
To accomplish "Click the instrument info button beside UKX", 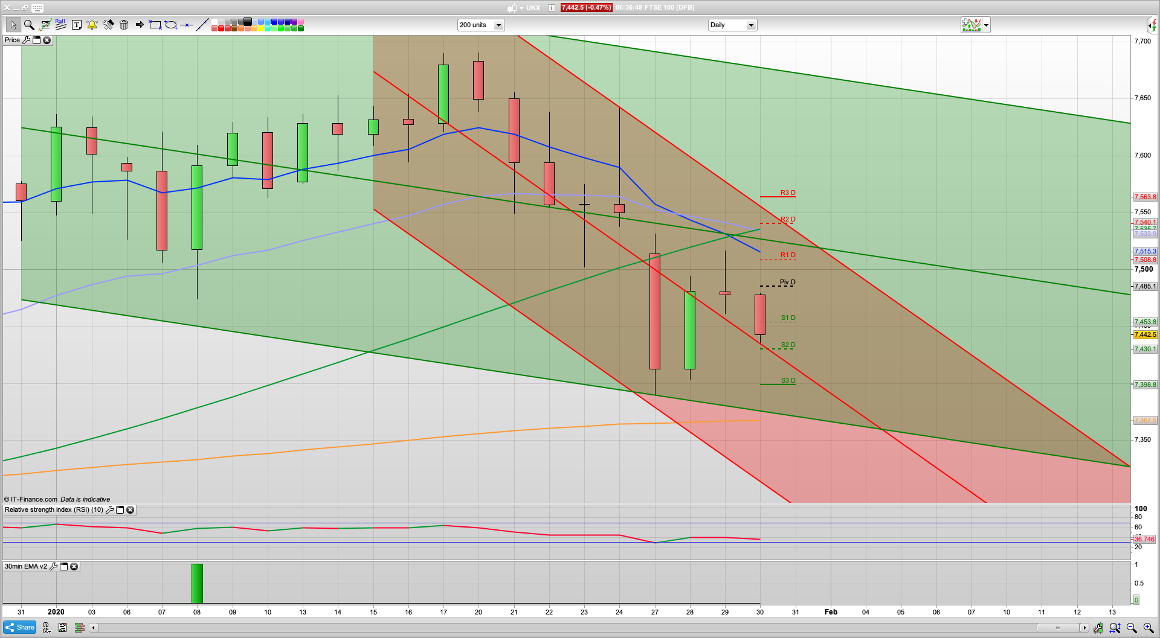I will click(x=551, y=8).
